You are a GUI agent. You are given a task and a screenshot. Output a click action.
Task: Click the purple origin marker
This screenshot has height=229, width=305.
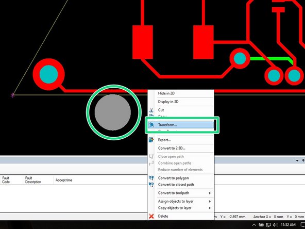12,95
